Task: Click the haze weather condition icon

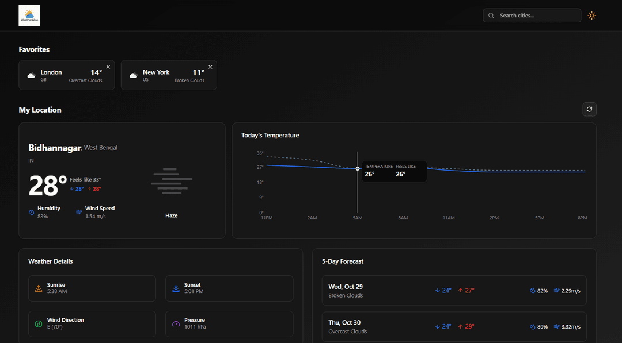Action: [172, 181]
